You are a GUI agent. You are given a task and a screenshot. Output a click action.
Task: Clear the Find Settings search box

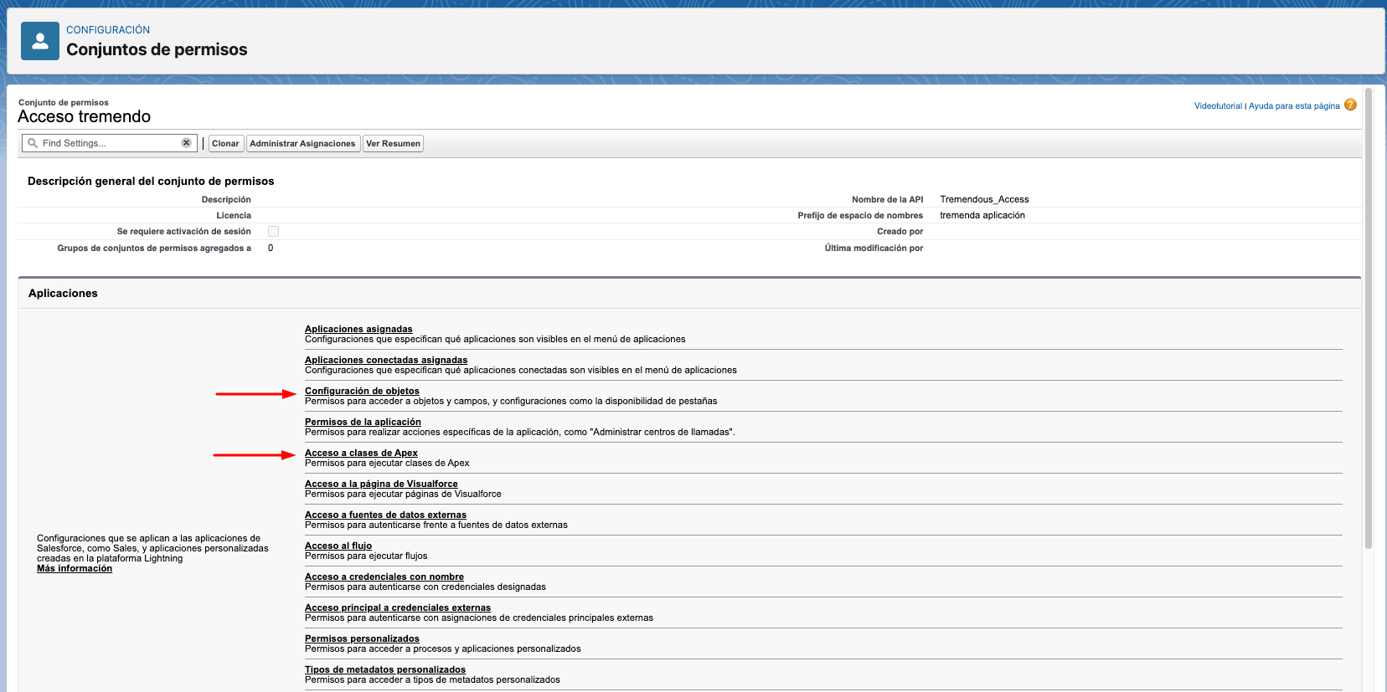pyautogui.click(x=187, y=143)
